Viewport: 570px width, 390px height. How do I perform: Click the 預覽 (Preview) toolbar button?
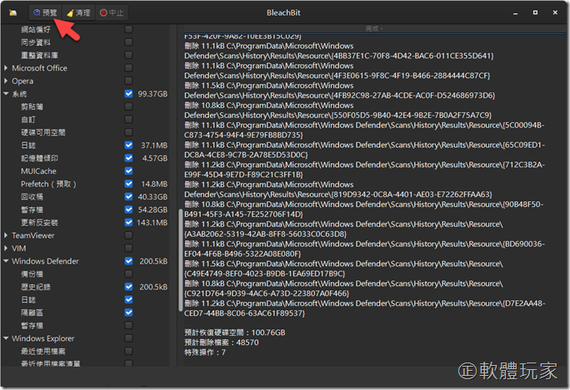click(x=45, y=12)
